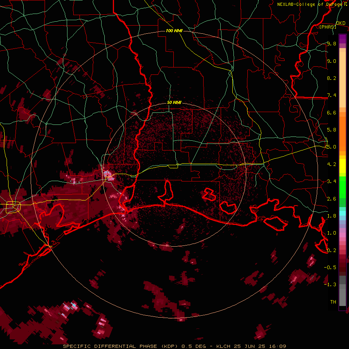The image size is (349, 349).
Task: Click the 2.6 value on the color scale
Action: pyautogui.click(x=332, y=199)
